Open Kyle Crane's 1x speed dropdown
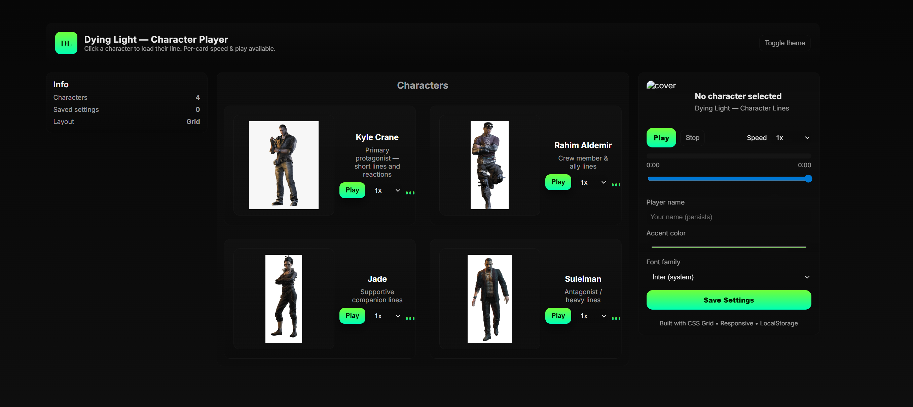 (x=387, y=190)
